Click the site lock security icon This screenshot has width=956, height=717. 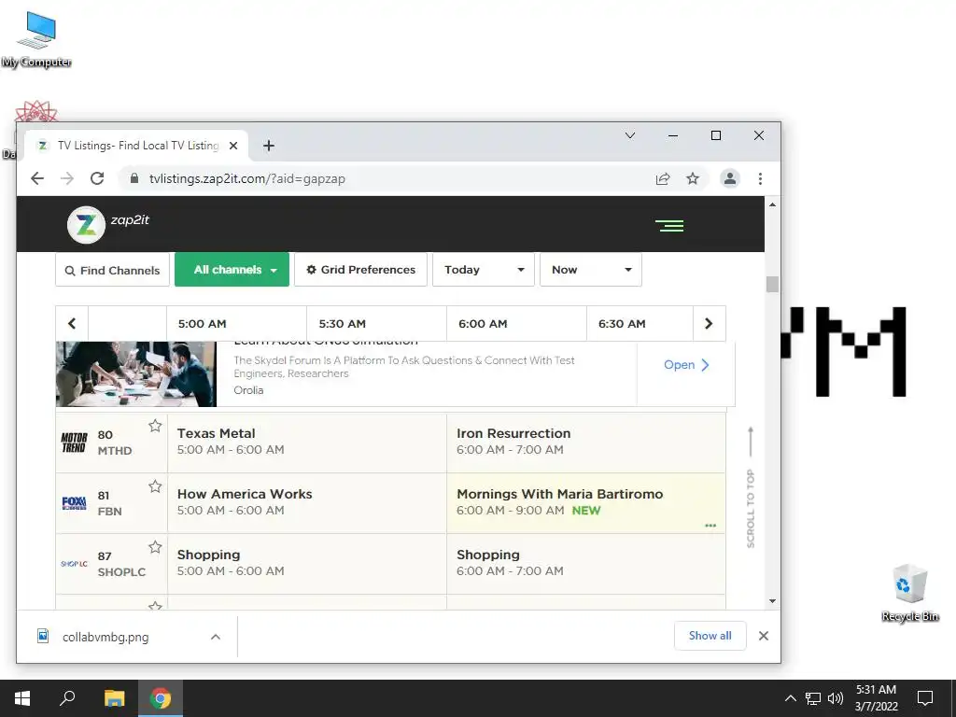click(x=134, y=178)
